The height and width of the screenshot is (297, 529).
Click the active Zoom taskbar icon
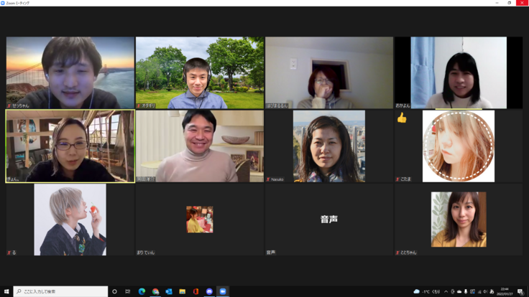223,291
